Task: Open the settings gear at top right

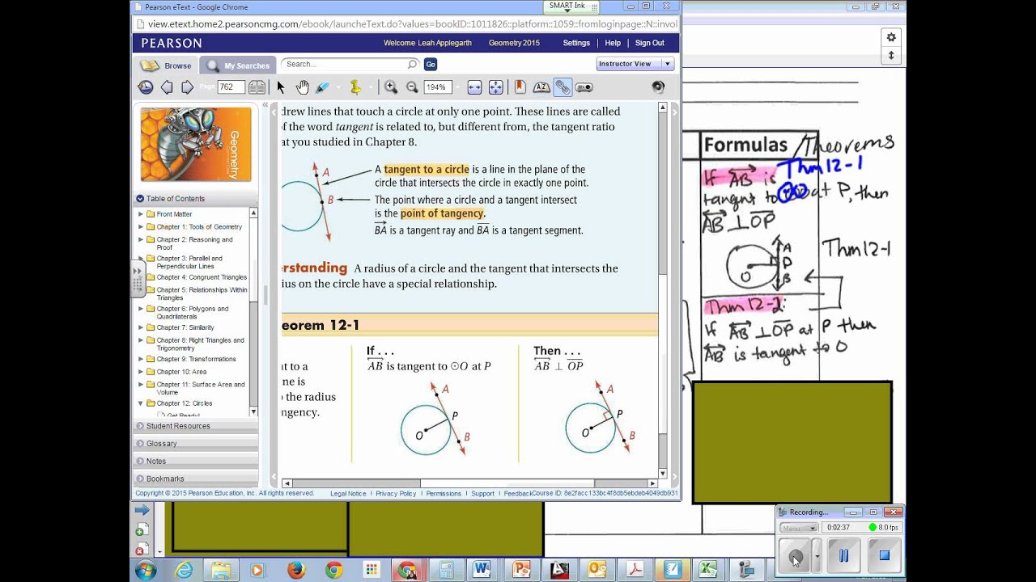Action: pos(891,37)
